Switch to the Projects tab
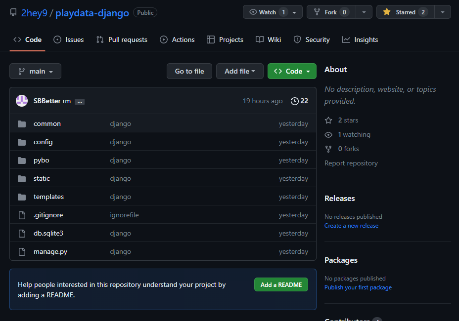The image size is (459, 321). click(225, 40)
